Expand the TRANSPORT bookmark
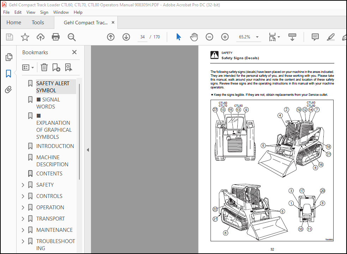 [23, 219]
